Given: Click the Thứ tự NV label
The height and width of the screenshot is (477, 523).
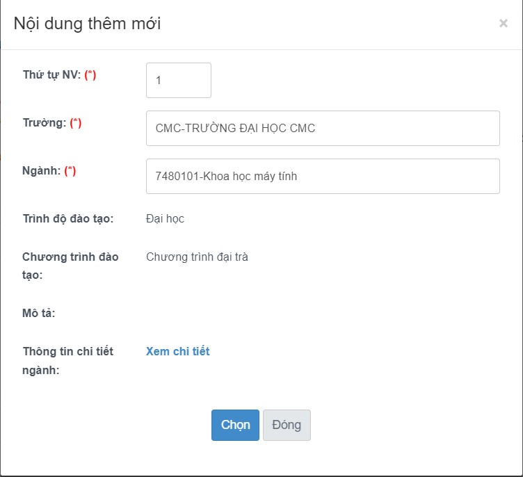Looking at the screenshot, I should (x=51, y=75).
